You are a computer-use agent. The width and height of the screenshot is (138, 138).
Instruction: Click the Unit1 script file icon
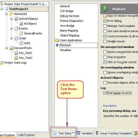tap(21, 43)
